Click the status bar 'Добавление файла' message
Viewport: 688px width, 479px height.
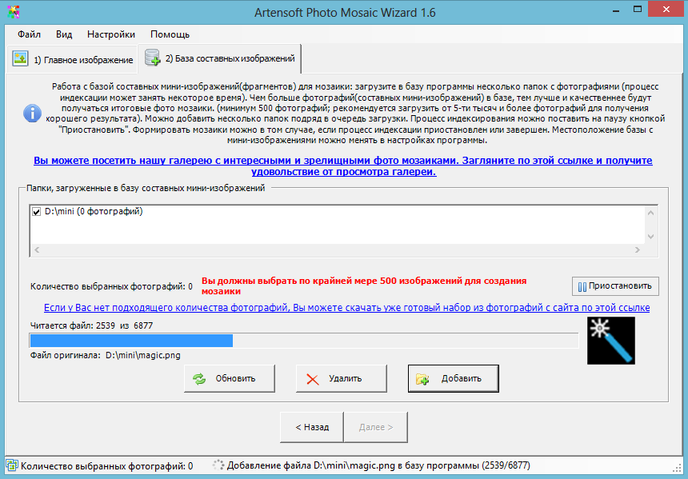coord(378,465)
